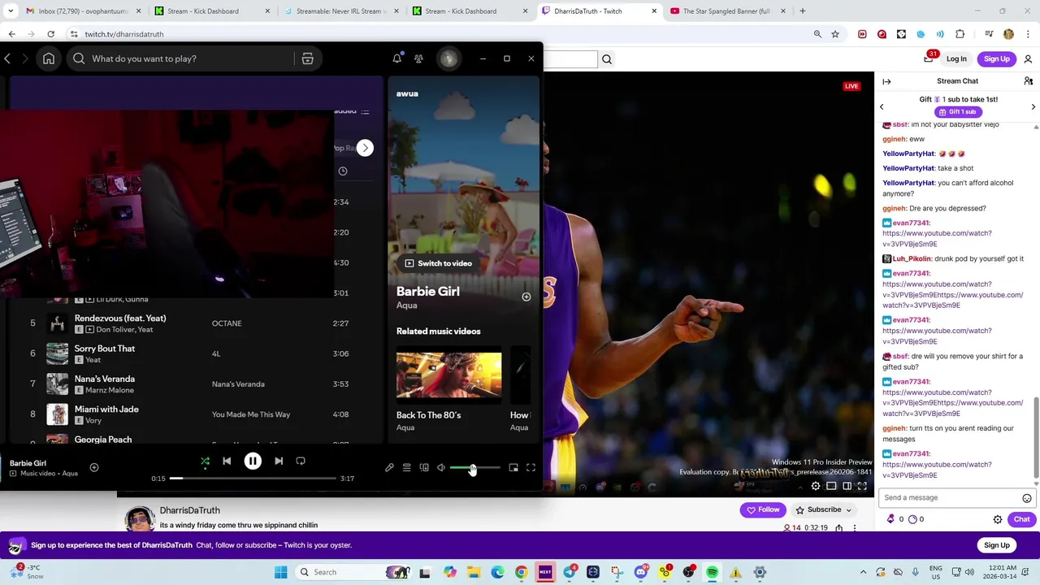Click Send a message chat field
Viewport: 1040px width, 585px height.
951,497
